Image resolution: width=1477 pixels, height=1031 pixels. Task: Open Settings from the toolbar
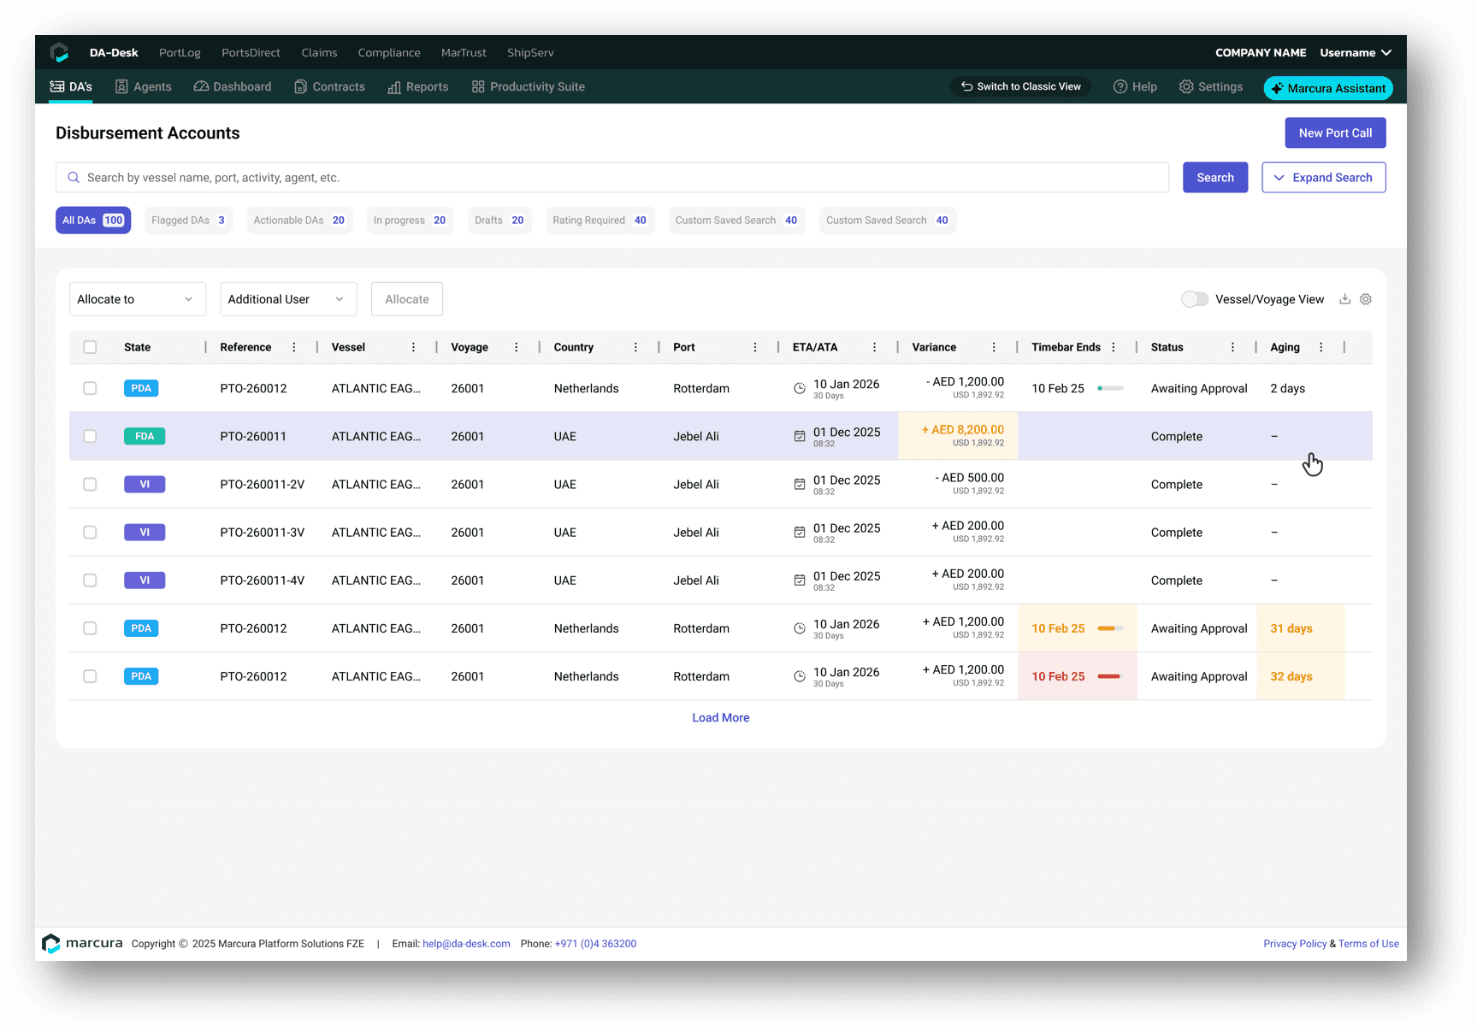pos(1211,86)
